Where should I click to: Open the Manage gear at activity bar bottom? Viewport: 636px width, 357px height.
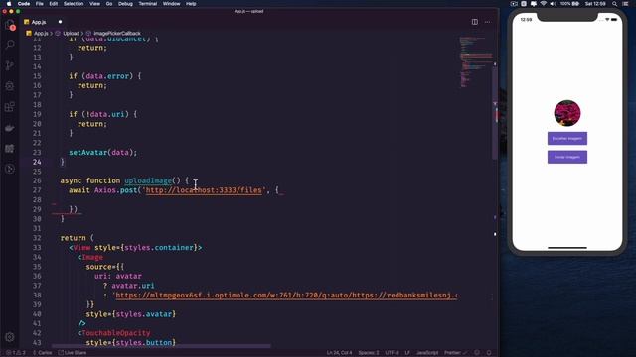click(x=10, y=337)
